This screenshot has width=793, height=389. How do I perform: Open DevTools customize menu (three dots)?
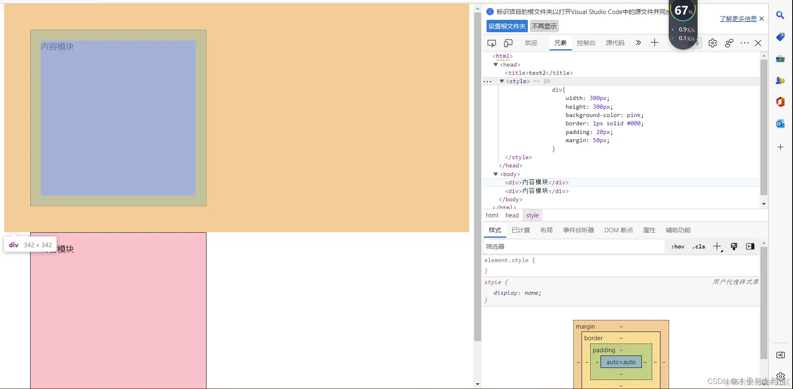click(x=745, y=43)
